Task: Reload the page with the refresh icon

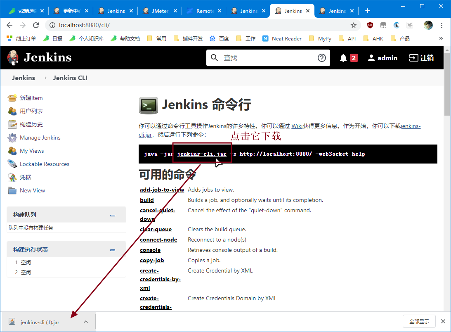Action: 36,25
